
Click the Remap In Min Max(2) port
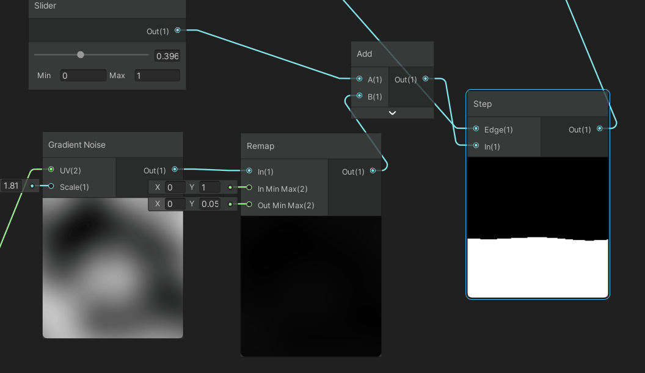click(249, 187)
